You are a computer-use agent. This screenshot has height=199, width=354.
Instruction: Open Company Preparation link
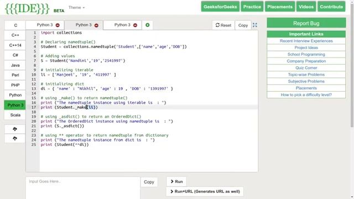(306, 61)
